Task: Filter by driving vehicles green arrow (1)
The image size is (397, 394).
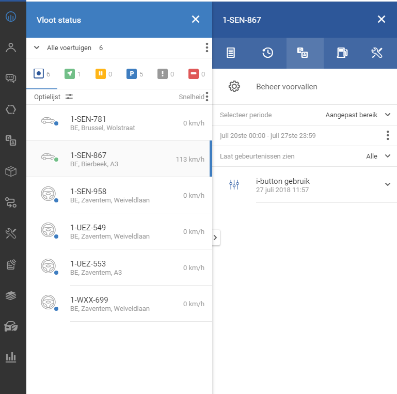Action: [73, 74]
